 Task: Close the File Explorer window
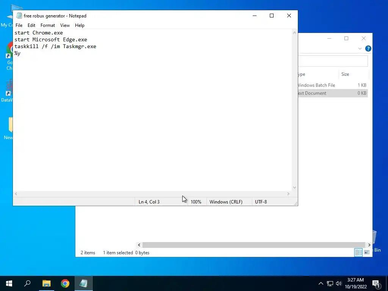[363, 38]
